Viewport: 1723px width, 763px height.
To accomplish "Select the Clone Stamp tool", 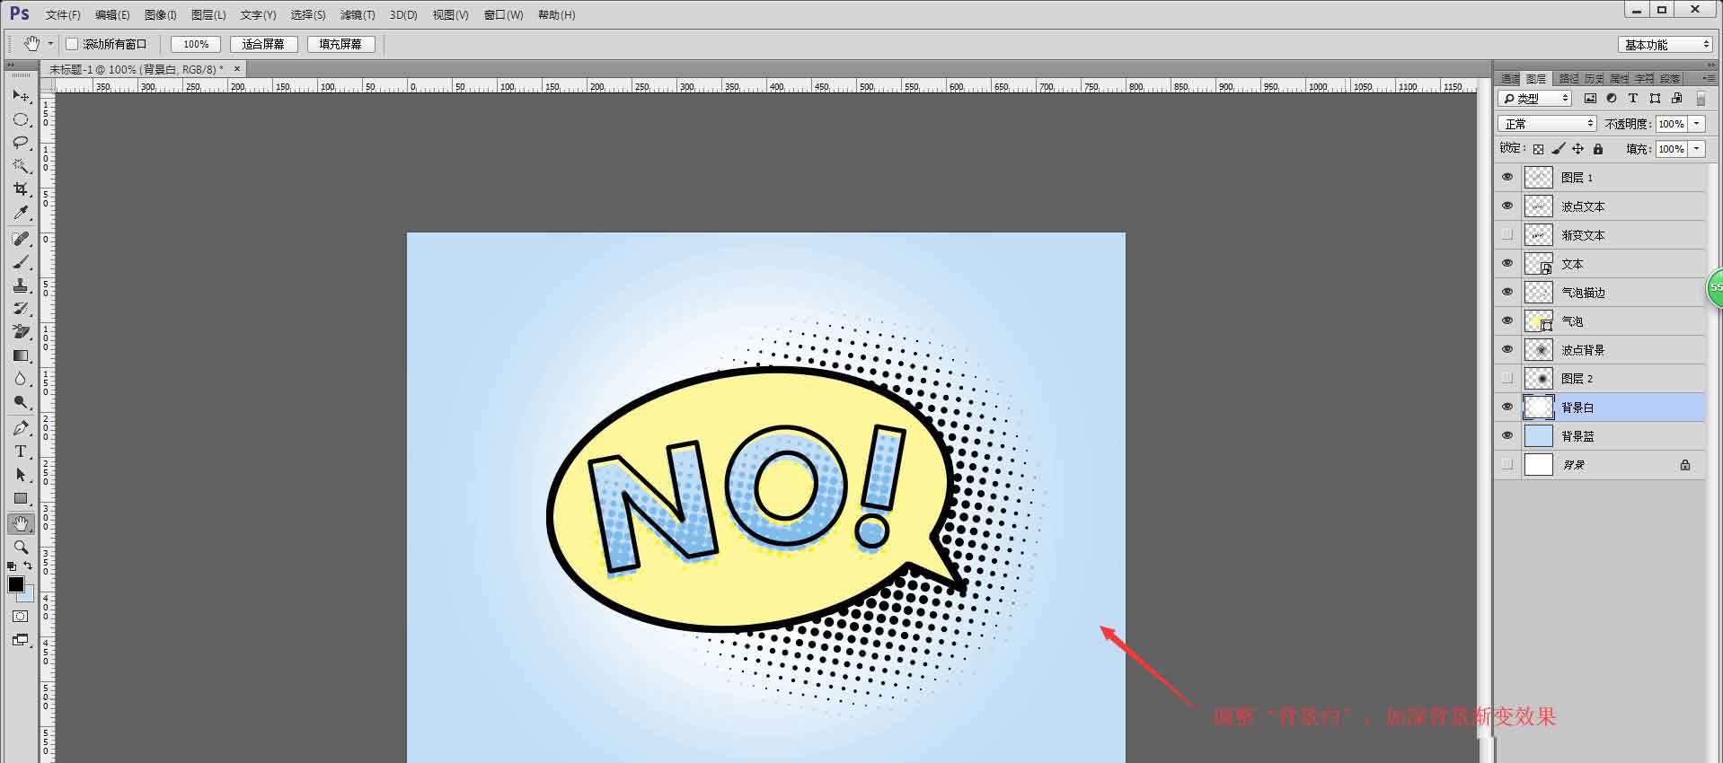I will pos(21,285).
